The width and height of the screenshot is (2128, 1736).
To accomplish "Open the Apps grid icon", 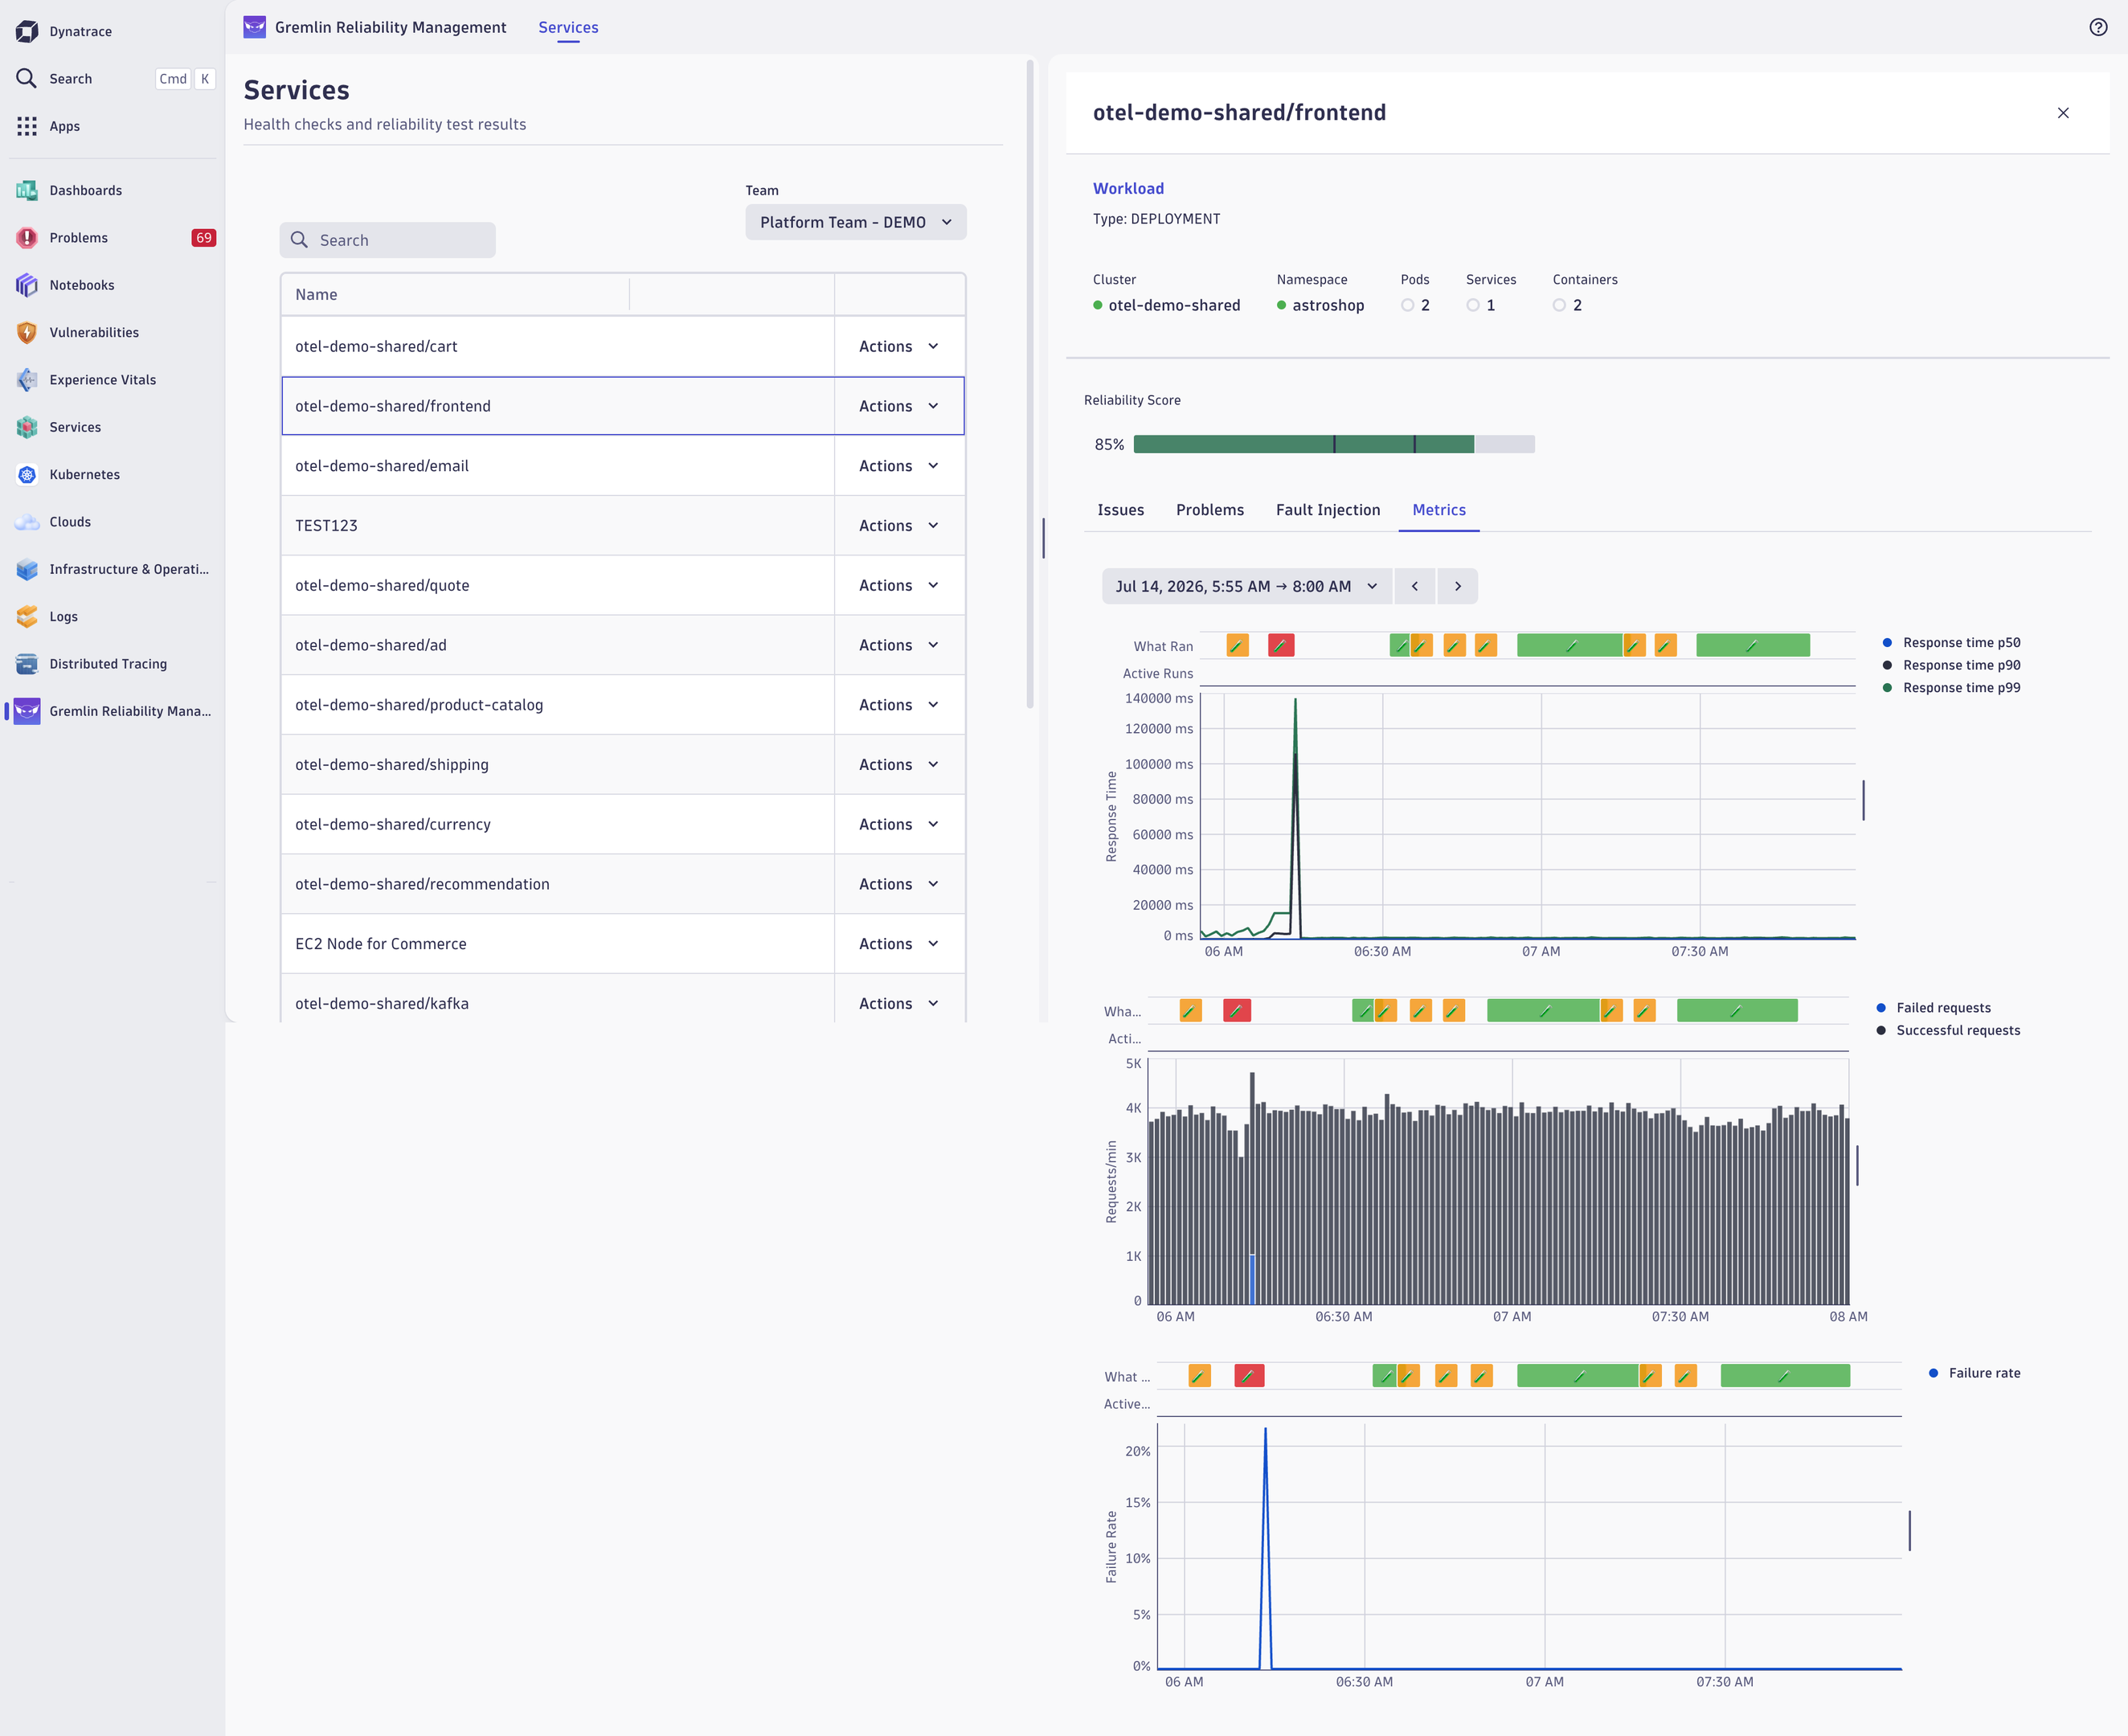I will coord(27,126).
